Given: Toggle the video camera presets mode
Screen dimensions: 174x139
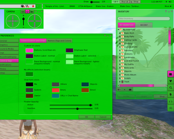Looking at the screenshot, I should tap(32, 12).
